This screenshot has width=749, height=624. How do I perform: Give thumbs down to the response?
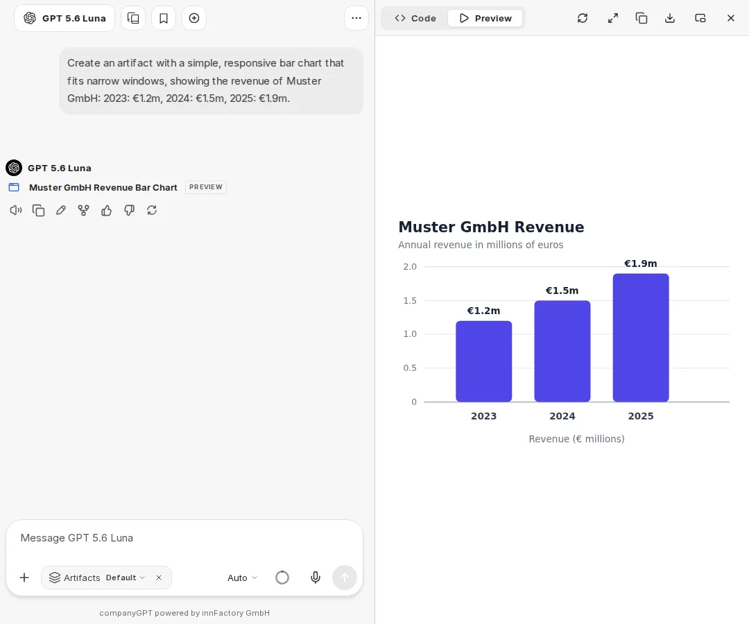pos(129,210)
